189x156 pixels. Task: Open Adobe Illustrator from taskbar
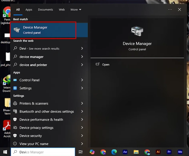(158, 152)
